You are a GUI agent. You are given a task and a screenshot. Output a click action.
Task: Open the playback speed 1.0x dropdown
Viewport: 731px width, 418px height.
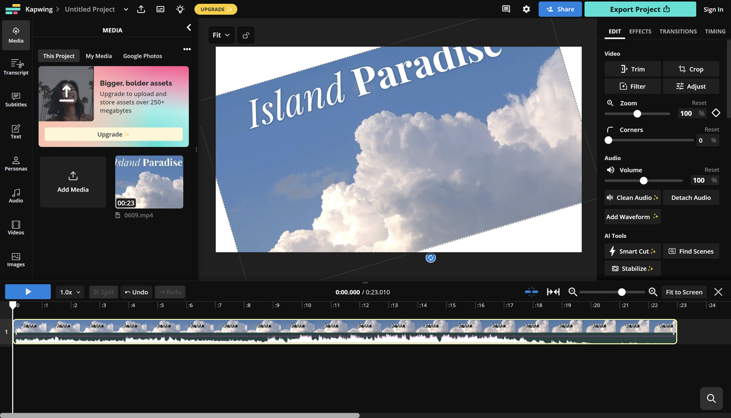pyautogui.click(x=70, y=291)
